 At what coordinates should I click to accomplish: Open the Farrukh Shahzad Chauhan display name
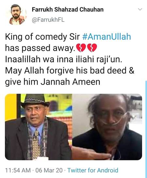(x=68, y=9)
